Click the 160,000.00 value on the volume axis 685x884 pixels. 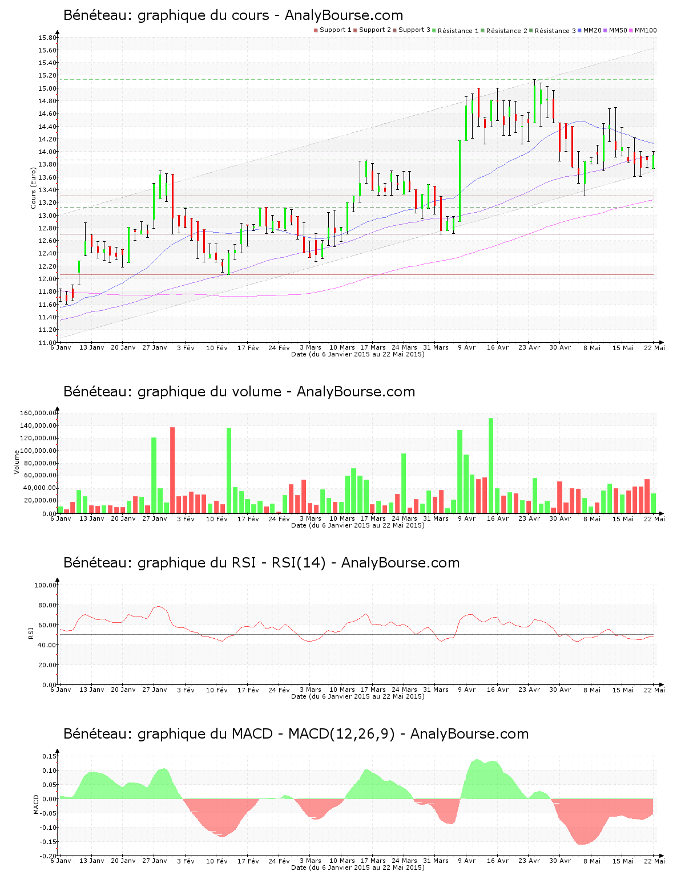click(x=38, y=413)
